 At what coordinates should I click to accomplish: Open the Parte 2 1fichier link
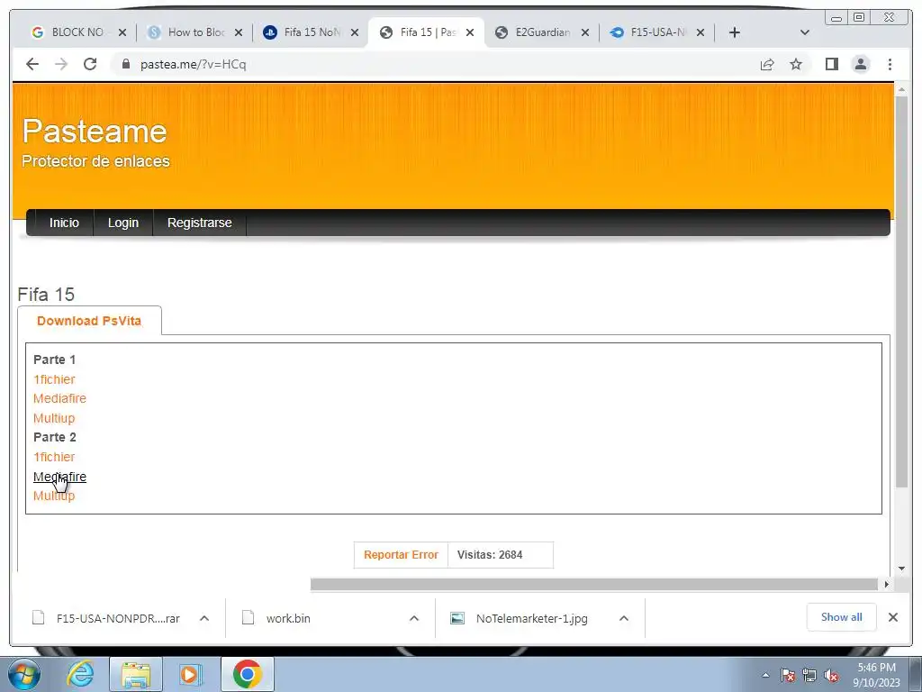(x=54, y=457)
